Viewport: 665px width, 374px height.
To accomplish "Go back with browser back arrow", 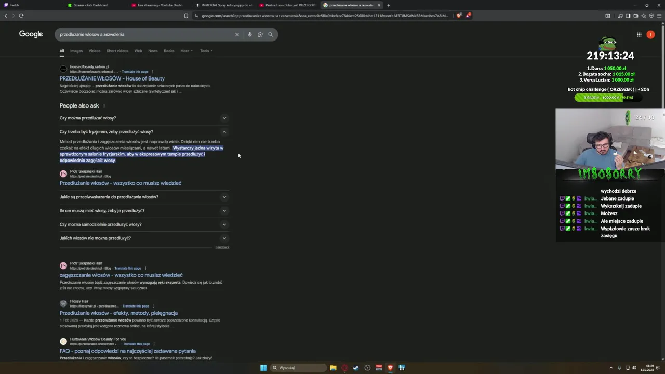I will (x=6, y=16).
